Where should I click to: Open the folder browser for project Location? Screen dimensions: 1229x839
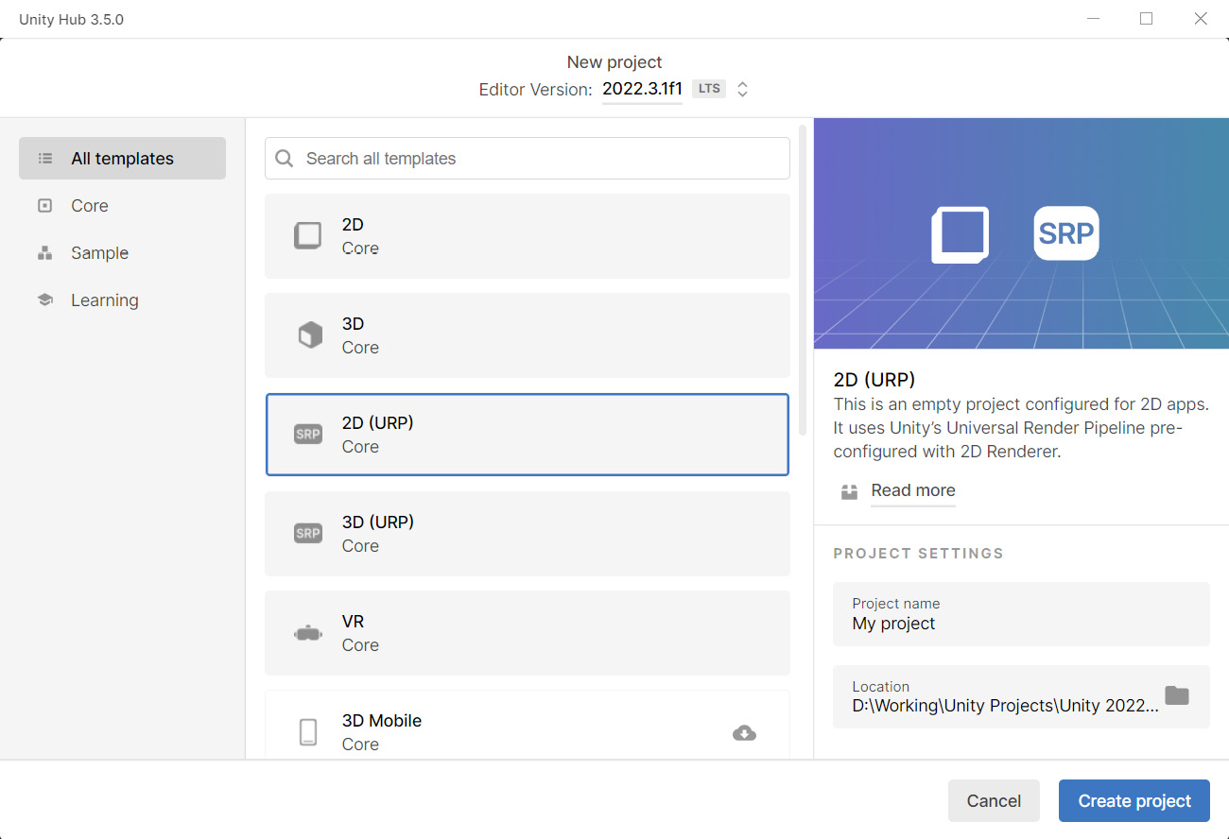[x=1176, y=695]
